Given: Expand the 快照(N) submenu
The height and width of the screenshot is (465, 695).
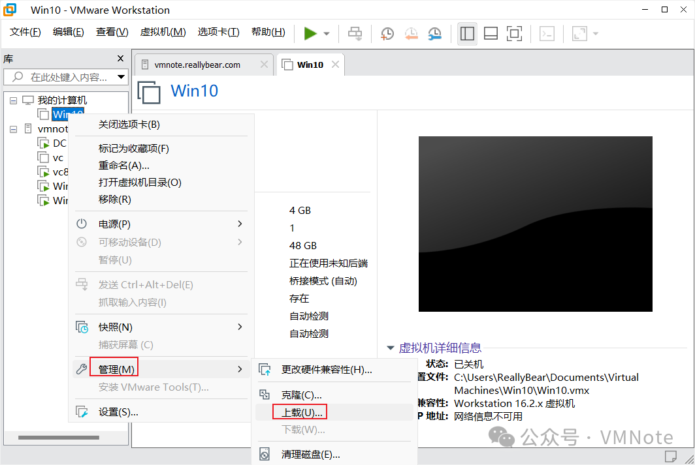Looking at the screenshot, I should (161, 327).
